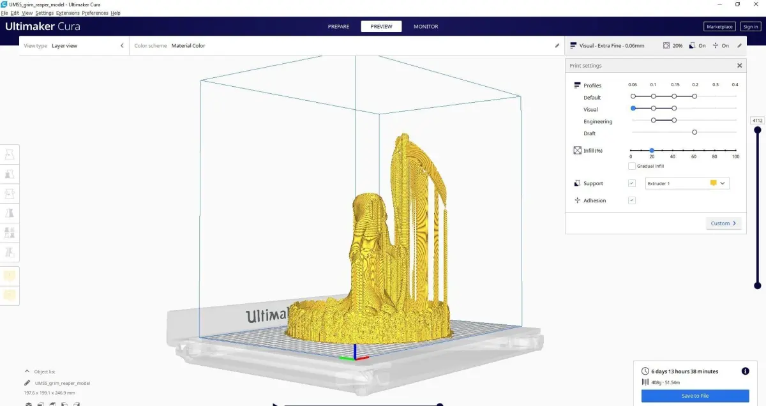Select Default profile at 0.1
Viewport: 766px width, 406px height.
coord(654,96)
